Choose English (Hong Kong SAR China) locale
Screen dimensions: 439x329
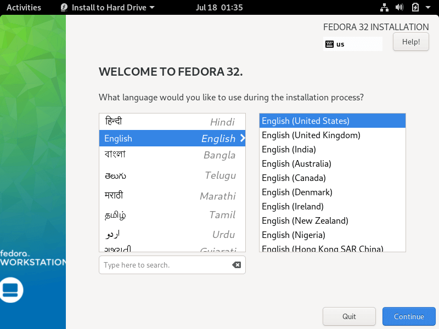[333, 247]
